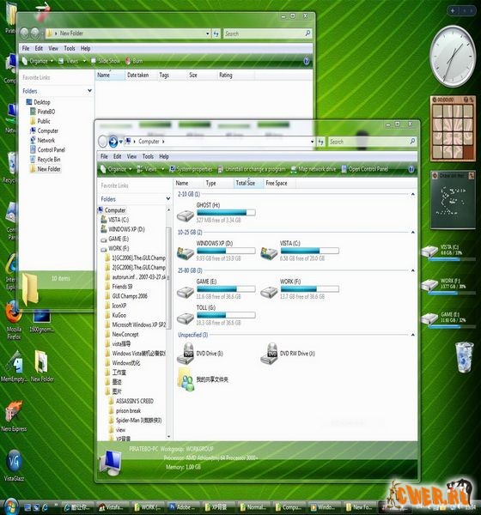Open the View menu in New Folder window
481x515 pixels.
click(x=53, y=49)
